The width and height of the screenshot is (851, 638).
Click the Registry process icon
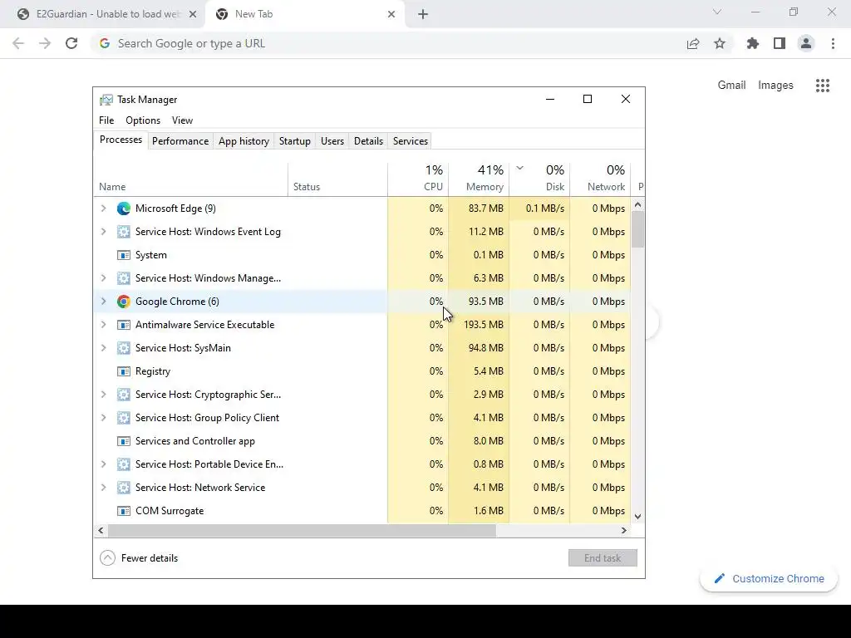(124, 371)
